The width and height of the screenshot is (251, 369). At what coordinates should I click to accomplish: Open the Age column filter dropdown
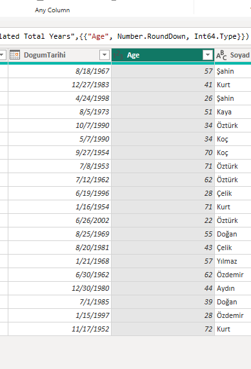click(x=208, y=55)
